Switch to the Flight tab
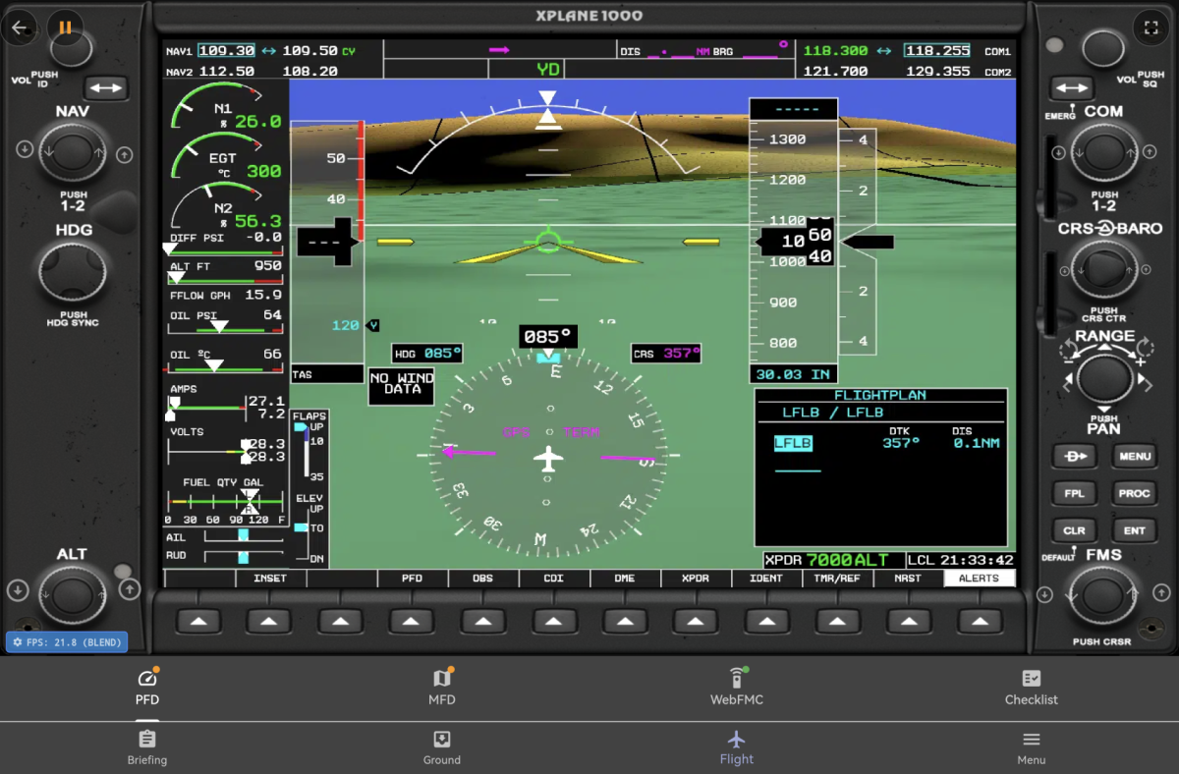The width and height of the screenshot is (1179, 774). pos(737,746)
